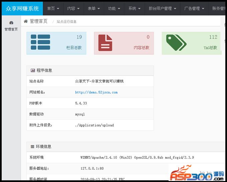Click the TAG总数 label
The height and width of the screenshot is (182, 227).
coord(210,48)
